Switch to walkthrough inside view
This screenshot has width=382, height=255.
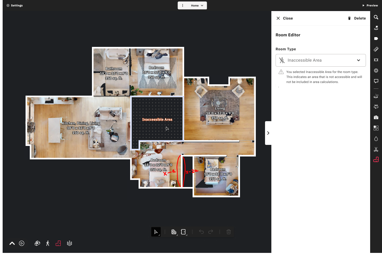click(48, 243)
